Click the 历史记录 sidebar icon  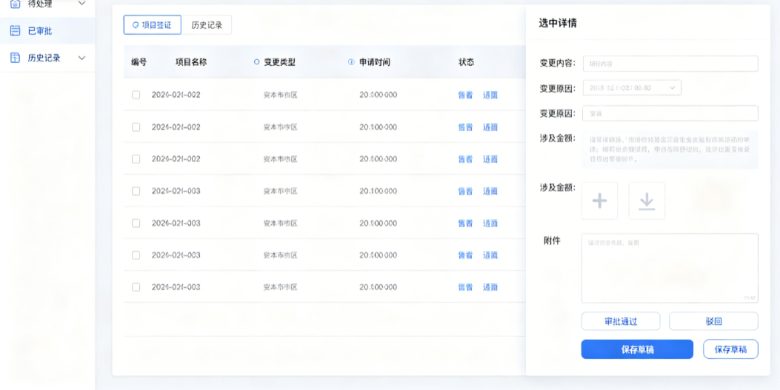[x=16, y=58]
